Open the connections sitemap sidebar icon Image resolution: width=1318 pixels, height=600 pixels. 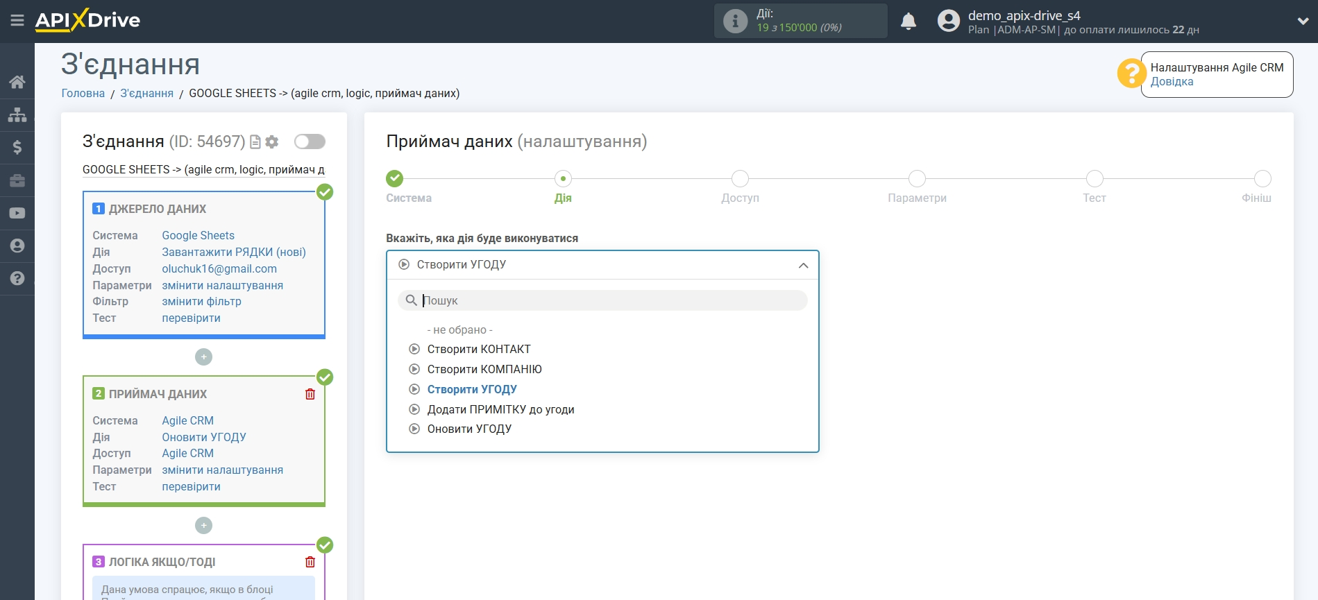pyautogui.click(x=17, y=114)
